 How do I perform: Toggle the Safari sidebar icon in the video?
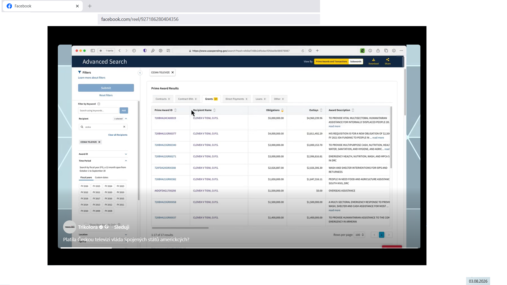pos(93,51)
